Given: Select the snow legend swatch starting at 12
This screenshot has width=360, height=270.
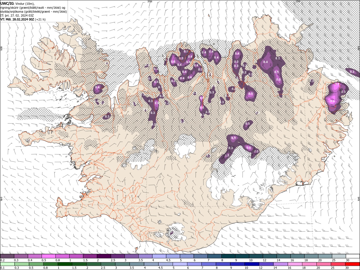Looking at the screenshot, I should click(270, 256).
